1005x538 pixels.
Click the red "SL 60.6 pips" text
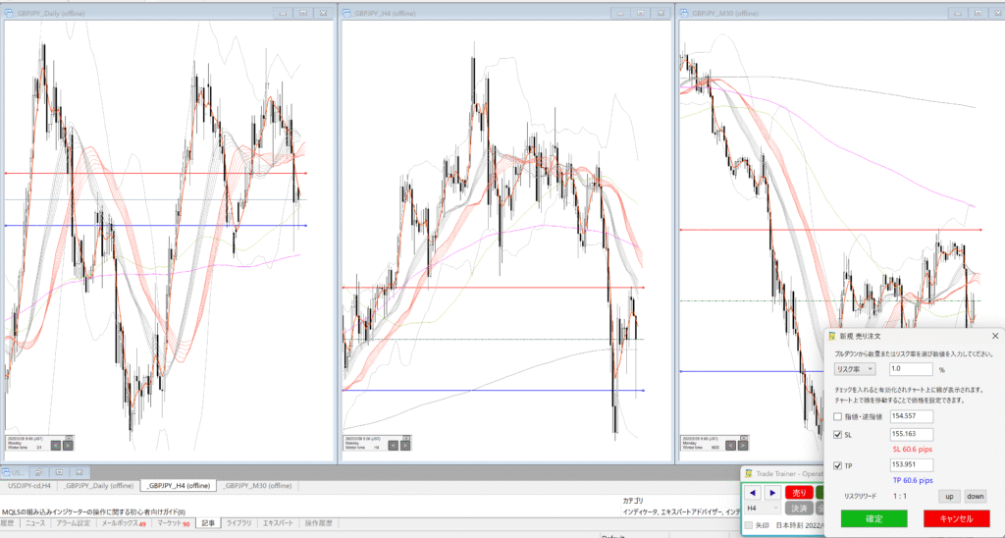913,450
